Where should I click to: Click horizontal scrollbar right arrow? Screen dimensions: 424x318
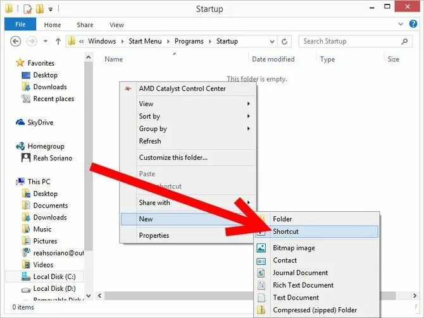pos(415,296)
